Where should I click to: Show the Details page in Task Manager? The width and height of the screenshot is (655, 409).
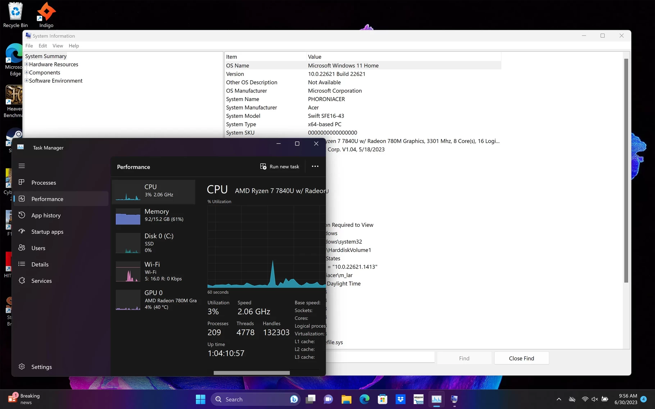point(61,265)
